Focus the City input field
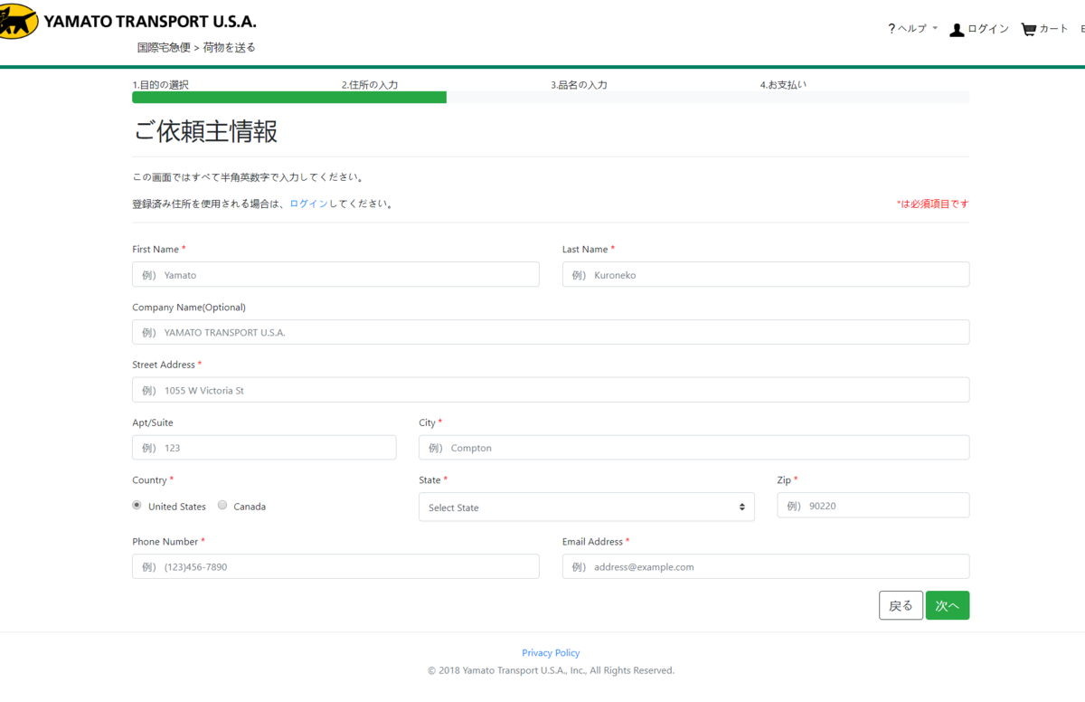1085x702 pixels. pos(693,447)
